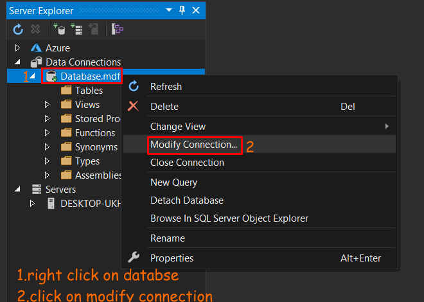Select Close Connection menu entry
Viewport: 424px width, 302px height.
point(260,163)
